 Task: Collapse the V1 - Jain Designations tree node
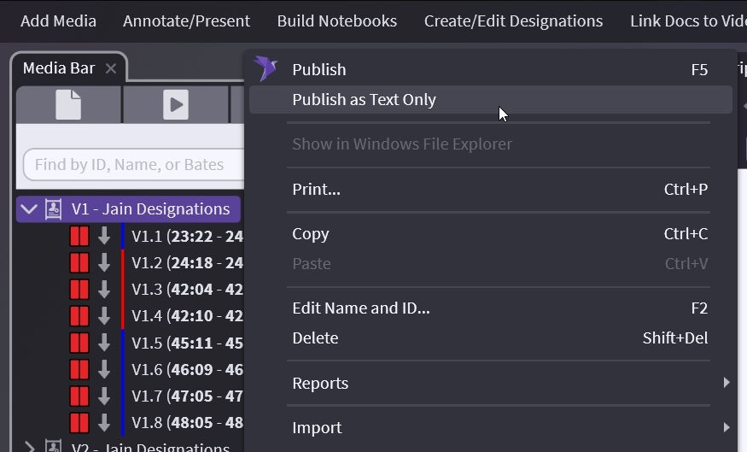pos(29,209)
